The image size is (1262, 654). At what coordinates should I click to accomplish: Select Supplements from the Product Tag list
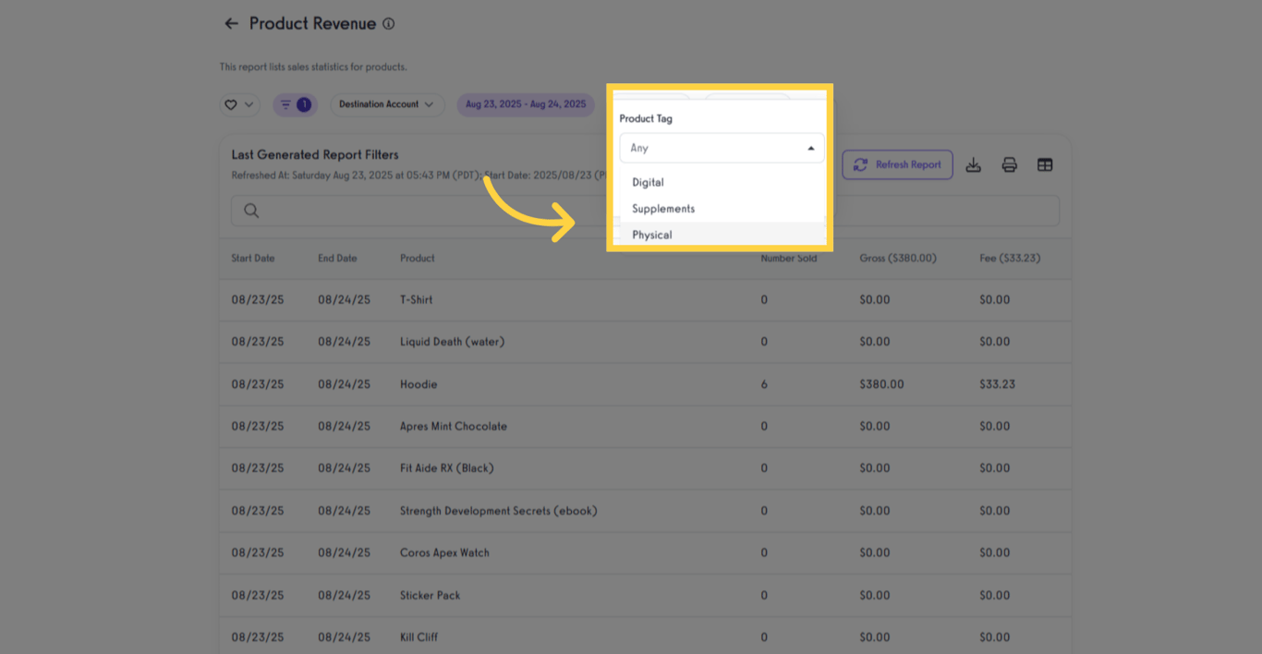[x=662, y=208]
